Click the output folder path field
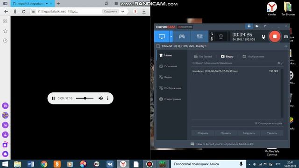Viewport: 299px width, 168px height. click(234, 63)
